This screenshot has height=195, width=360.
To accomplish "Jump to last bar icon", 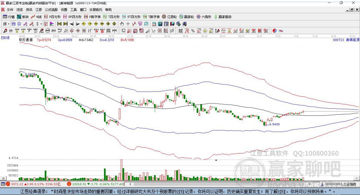I will pyautogui.click(x=65, y=24).
